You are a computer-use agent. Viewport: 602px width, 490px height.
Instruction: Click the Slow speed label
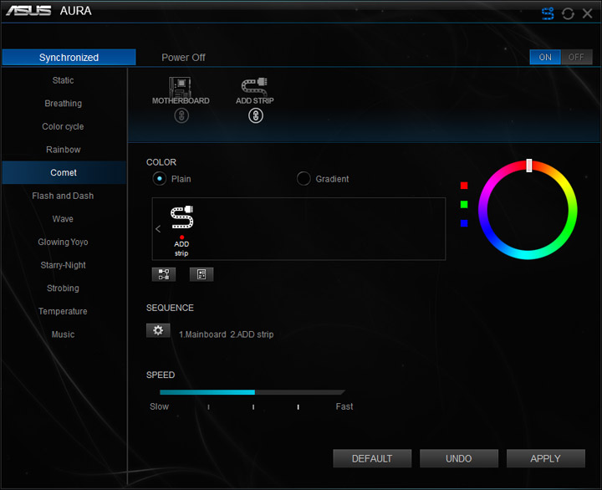tap(159, 406)
